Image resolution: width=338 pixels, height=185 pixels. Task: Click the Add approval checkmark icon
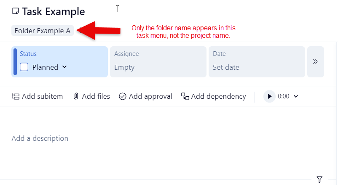point(123,96)
